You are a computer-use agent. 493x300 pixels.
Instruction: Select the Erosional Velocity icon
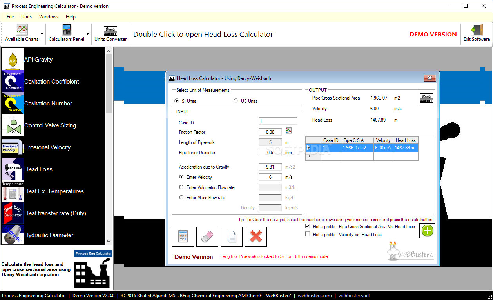pyautogui.click(x=13, y=147)
